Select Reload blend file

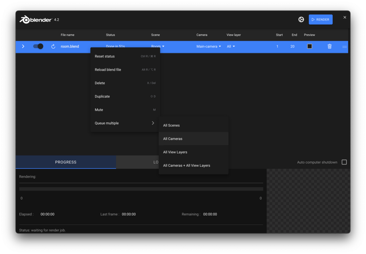[x=125, y=70]
